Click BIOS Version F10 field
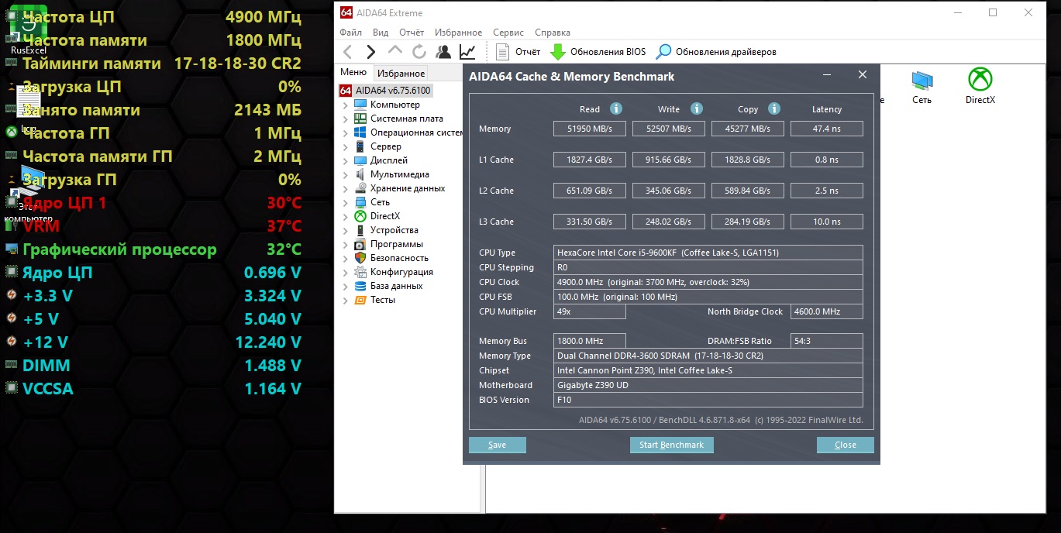Screen dimensions: 1061x533 click(x=708, y=400)
